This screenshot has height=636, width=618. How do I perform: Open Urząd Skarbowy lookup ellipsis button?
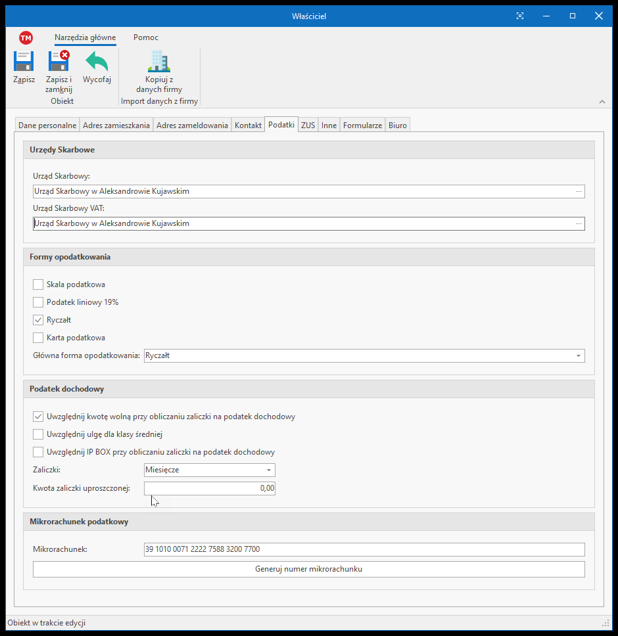click(579, 192)
